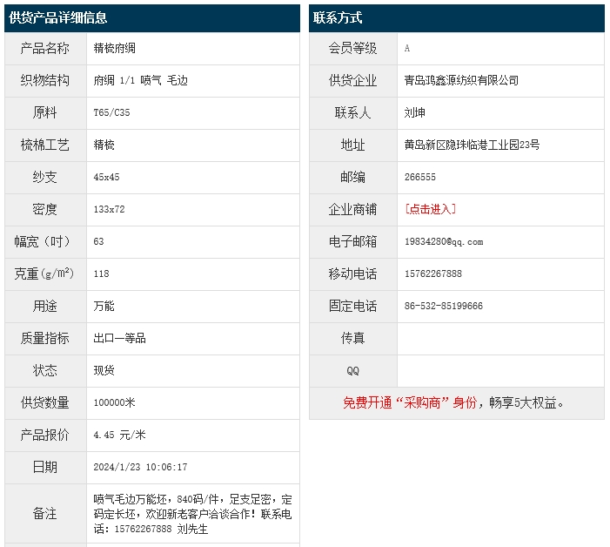Image resolution: width=610 pixels, height=547 pixels.
Task: Click the email address 19834280@qq.com
Action: 444,241
